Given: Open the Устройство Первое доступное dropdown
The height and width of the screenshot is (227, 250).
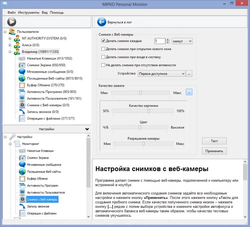Looking at the screenshot, I should tap(161, 74).
